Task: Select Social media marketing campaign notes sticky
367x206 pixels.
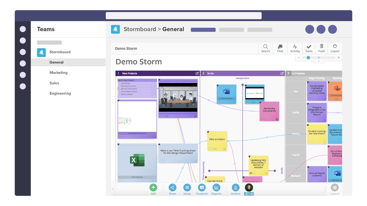Action: coord(317,91)
